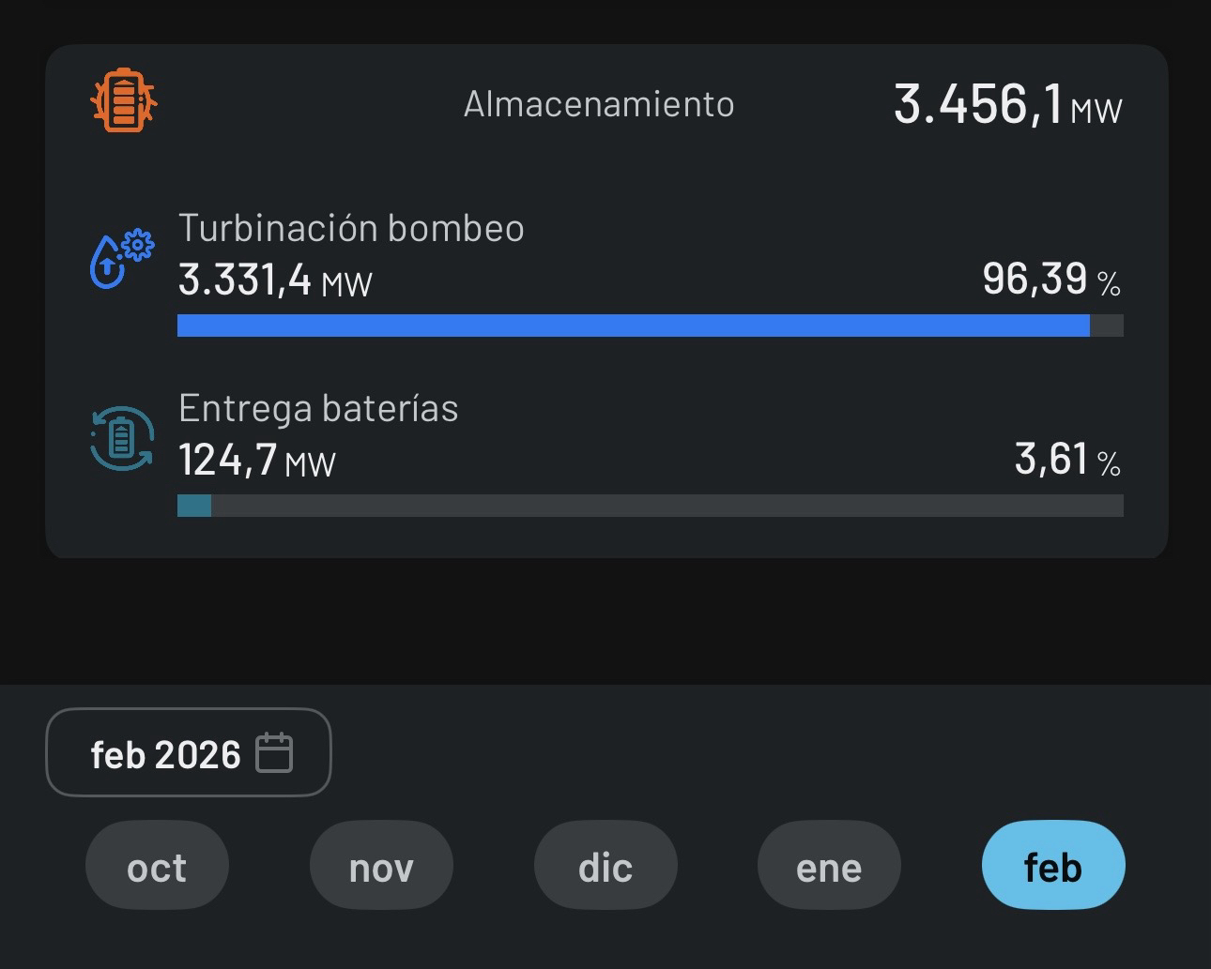Click the Almacenamiento card title
This screenshot has width=1211, height=969.
click(x=599, y=104)
